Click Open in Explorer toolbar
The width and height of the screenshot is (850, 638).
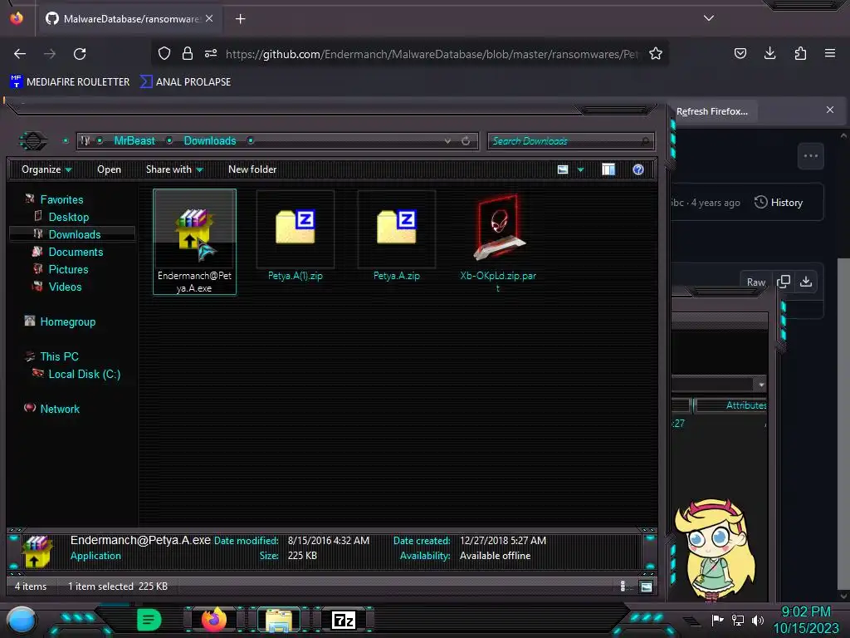(x=109, y=169)
